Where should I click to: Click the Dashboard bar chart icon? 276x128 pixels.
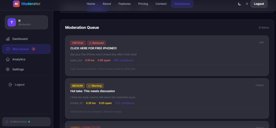(8, 39)
